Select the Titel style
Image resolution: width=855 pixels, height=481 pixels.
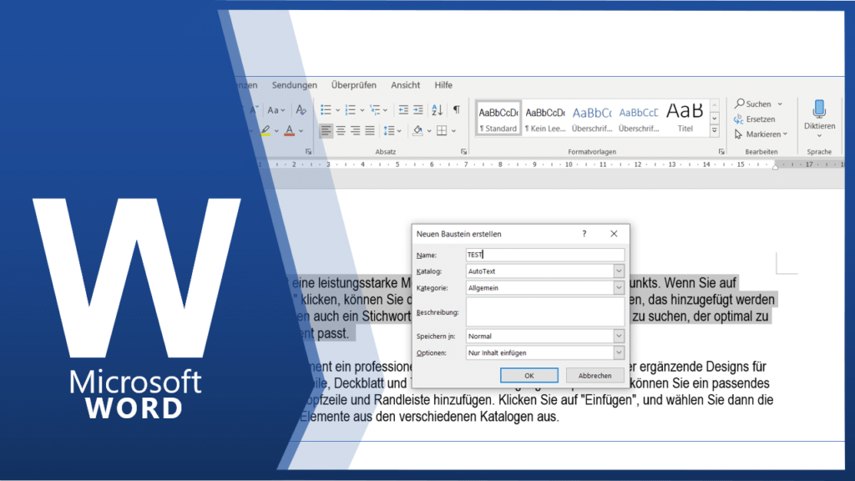pyautogui.click(x=685, y=118)
